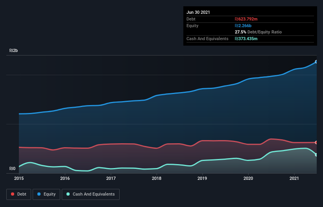The width and height of the screenshot is (323, 207).
Task: Click the Jun 30 2021 tooltip date
Action: point(198,12)
